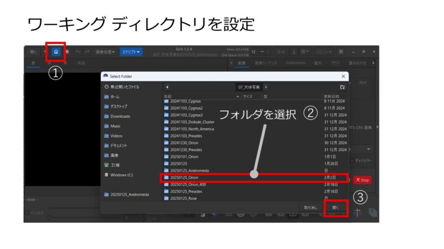Select the 20241103_North_America folder row
This screenshot has height=249, width=444.
point(255,129)
